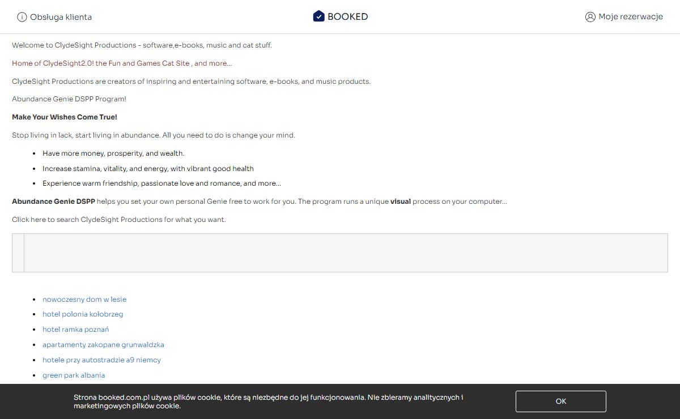Open the 'nowoczesny dom w lesie' link
680x419 pixels.
(84, 299)
